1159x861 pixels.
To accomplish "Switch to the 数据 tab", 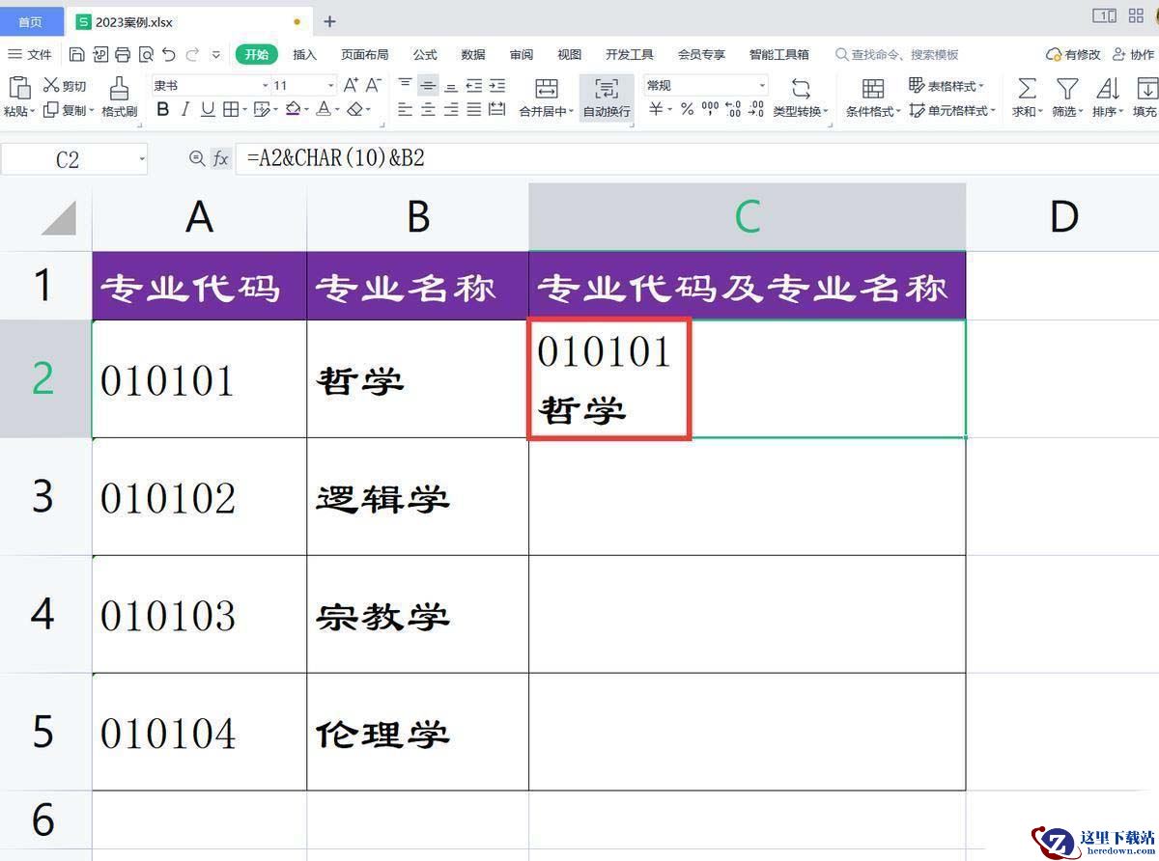I will [473, 55].
